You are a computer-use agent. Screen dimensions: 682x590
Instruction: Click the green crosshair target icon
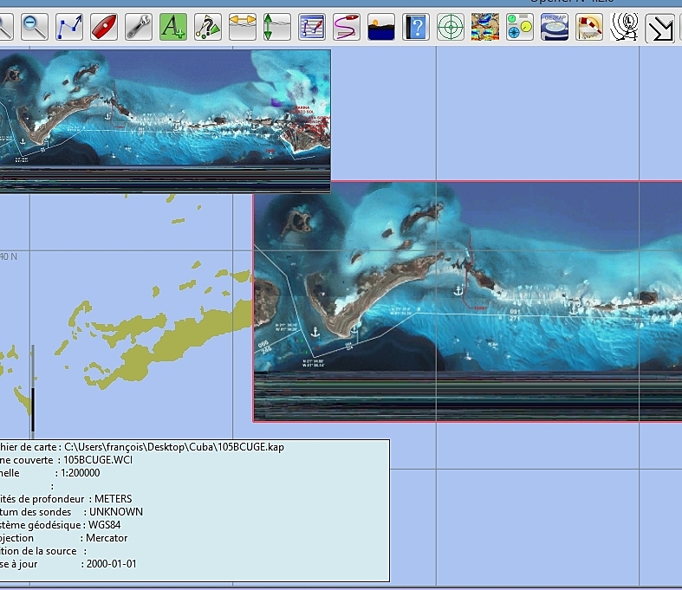[451, 27]
